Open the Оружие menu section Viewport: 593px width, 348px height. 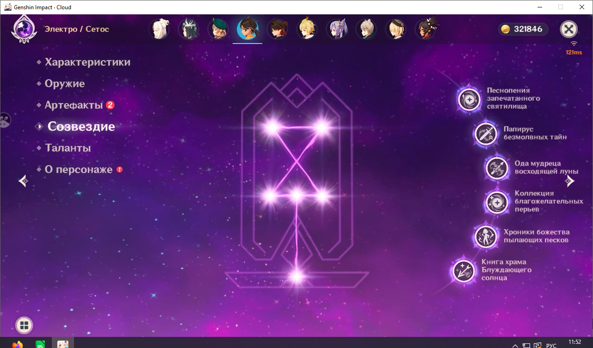click(64, 84)
